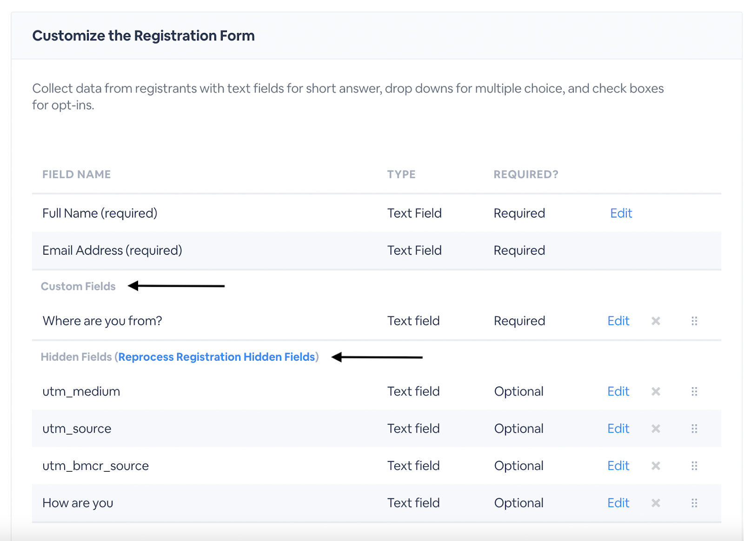Edit the 'Where are you from?' field
744x541 pixels.
click(618, 321)
